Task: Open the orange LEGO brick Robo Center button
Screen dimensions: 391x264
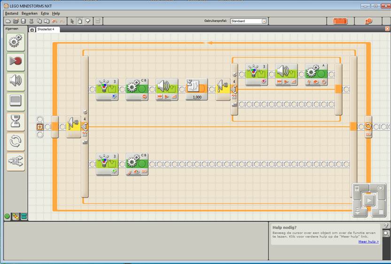Action: pos(340,21)
